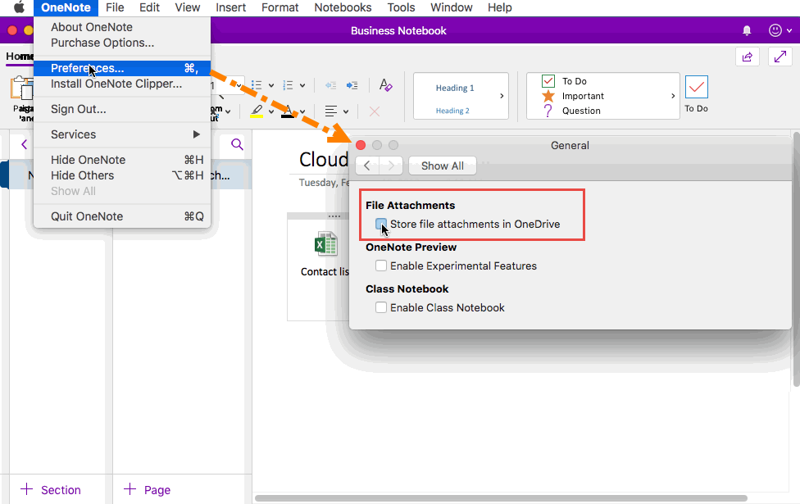Open the notifications bell
800x504 pixels.
tap(747, 30)
